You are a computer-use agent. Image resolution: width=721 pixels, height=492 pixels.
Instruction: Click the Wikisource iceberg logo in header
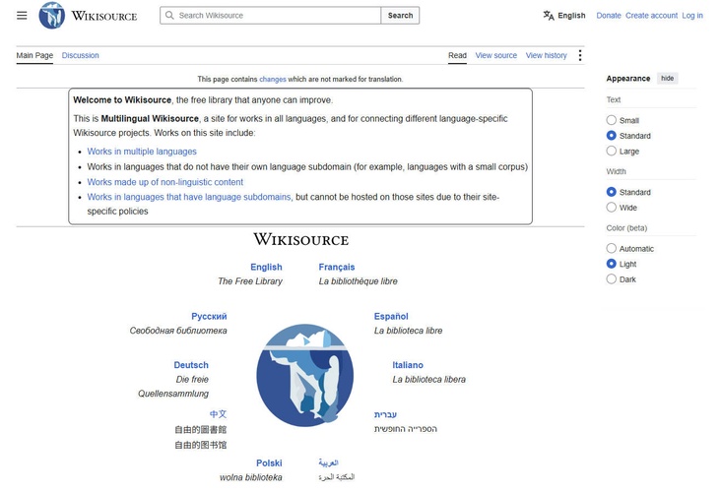tap(51, 15)
